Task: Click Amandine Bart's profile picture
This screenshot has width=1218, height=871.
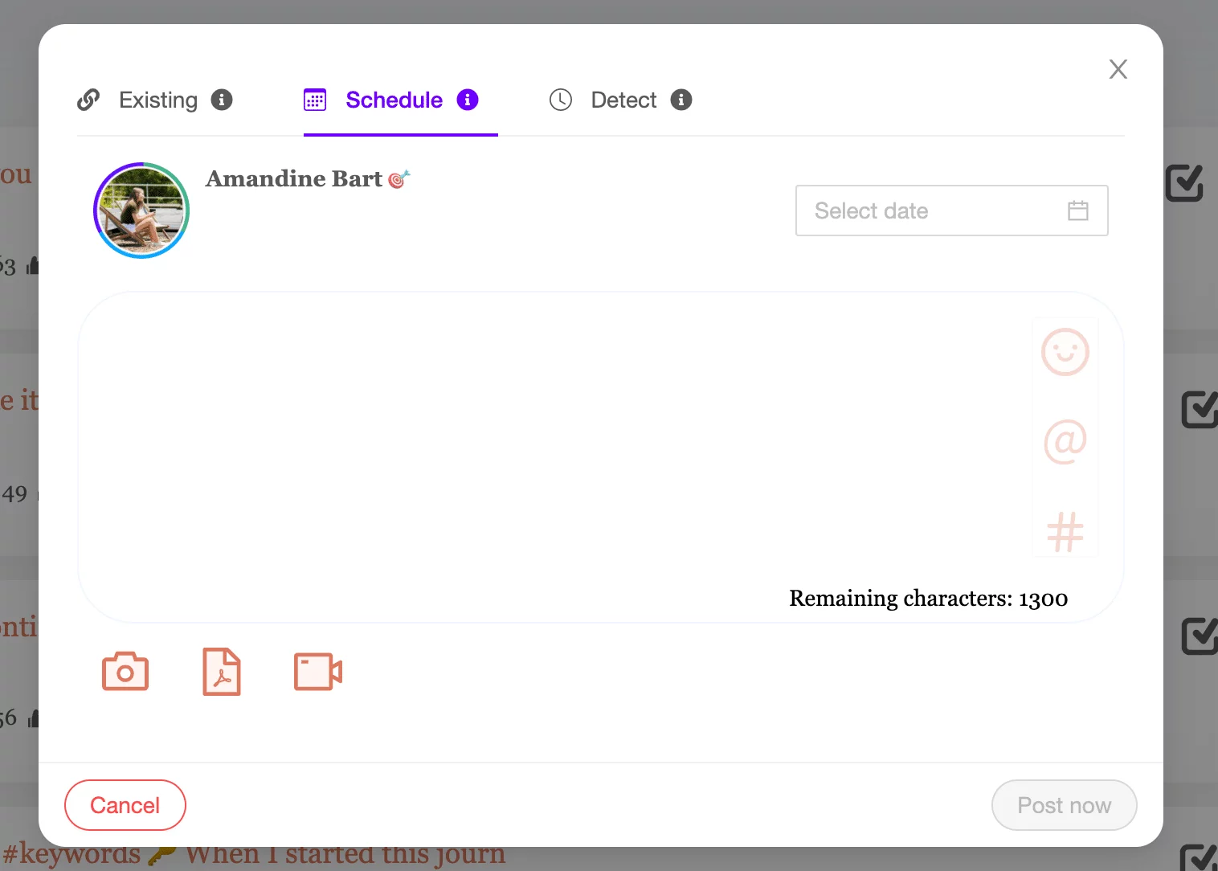Action: tap(141, 211)
